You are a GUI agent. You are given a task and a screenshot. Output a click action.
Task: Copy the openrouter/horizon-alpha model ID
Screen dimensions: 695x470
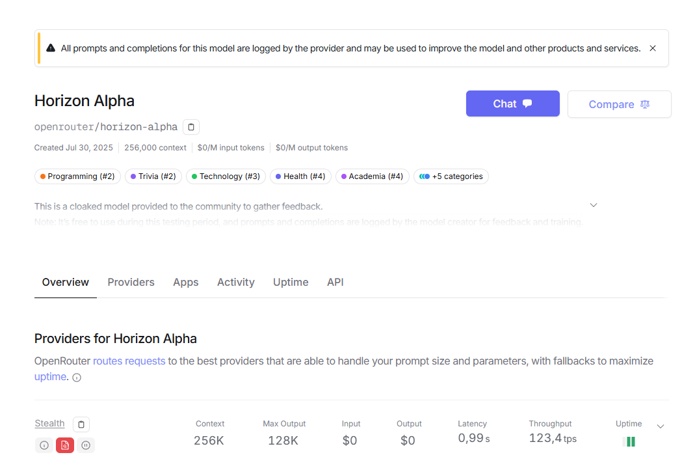pyautogui.click(x=191, y=127)
